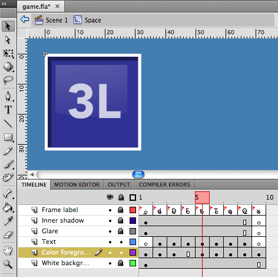Click frame 10 in the timeline ruler

pyautogui.click(x=270, y=197)
